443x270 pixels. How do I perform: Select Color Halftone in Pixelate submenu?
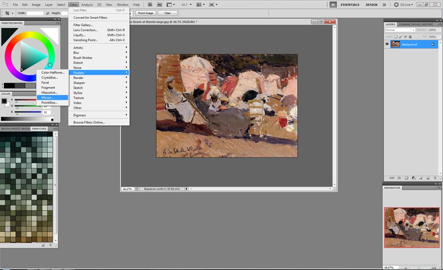tap(53, 72)
